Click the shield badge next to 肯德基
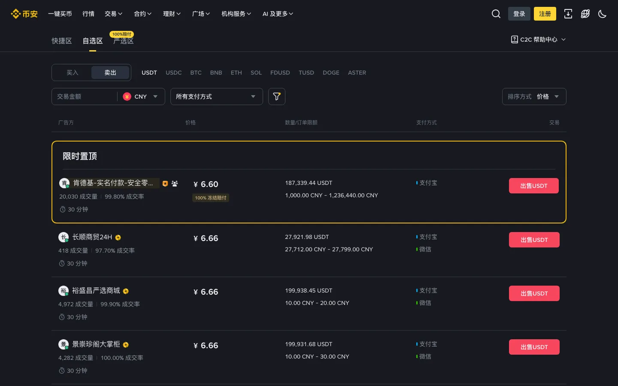618x386 pixels. click(165, 184)
